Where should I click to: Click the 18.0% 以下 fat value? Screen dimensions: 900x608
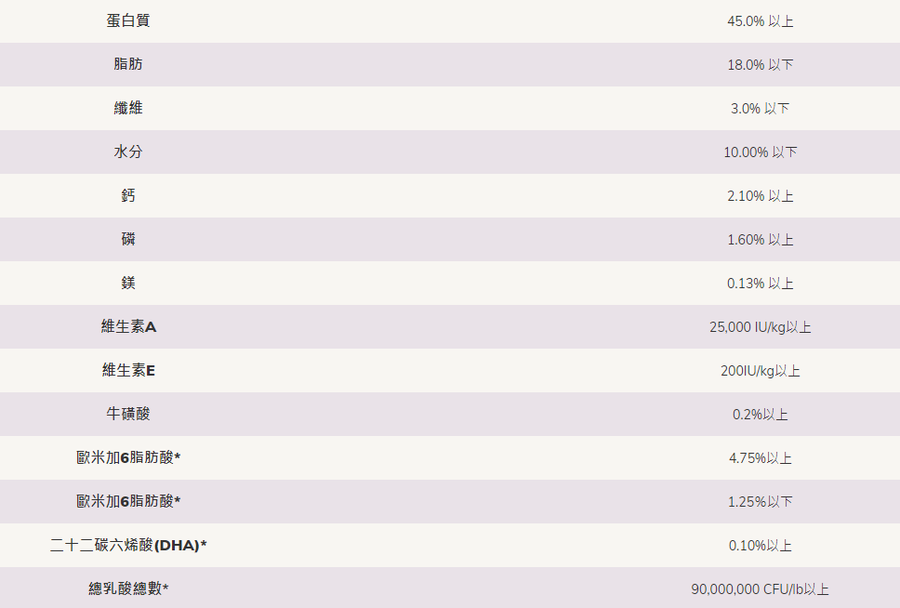(760, 65)
